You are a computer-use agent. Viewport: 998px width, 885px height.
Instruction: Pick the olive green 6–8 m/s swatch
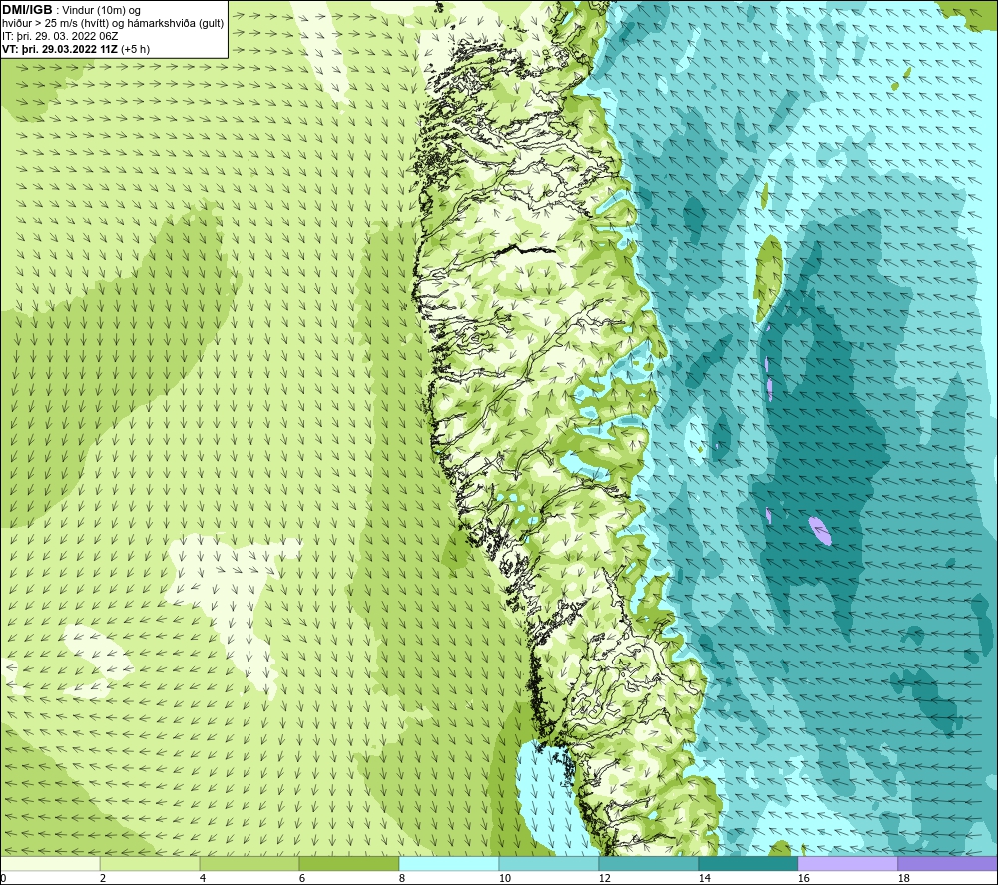349,863
